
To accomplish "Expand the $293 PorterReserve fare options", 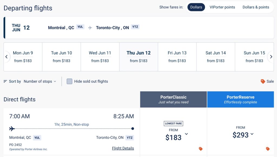I will [252, 134].
